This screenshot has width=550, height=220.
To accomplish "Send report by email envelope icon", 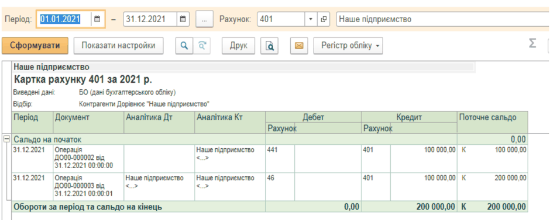I will click(x=299, y=46).
